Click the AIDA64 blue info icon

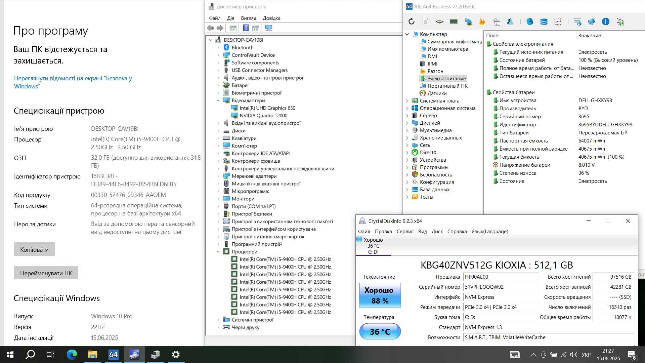point(606,22)
